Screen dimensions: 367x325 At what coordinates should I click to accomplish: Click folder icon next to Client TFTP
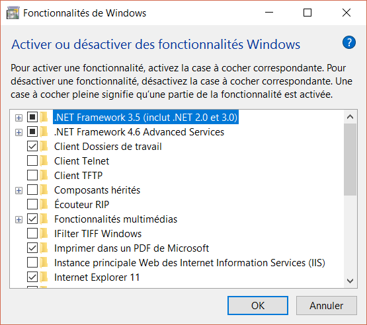(44, 175)
